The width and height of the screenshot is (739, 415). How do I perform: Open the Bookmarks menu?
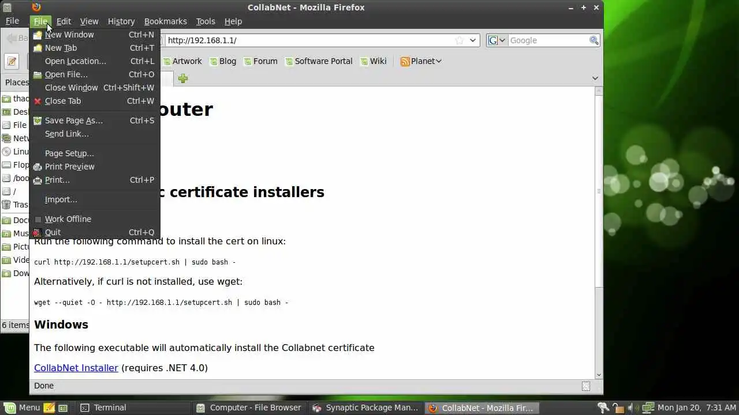click(x=166, y=21)
